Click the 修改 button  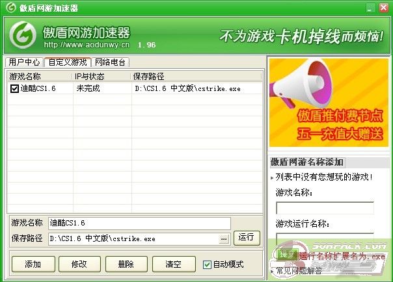point(80,264)
